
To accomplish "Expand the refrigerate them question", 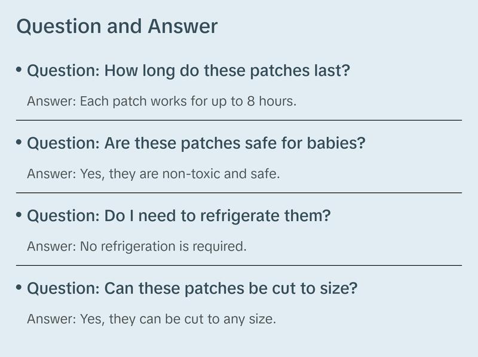I will click(x=178, y=216).
